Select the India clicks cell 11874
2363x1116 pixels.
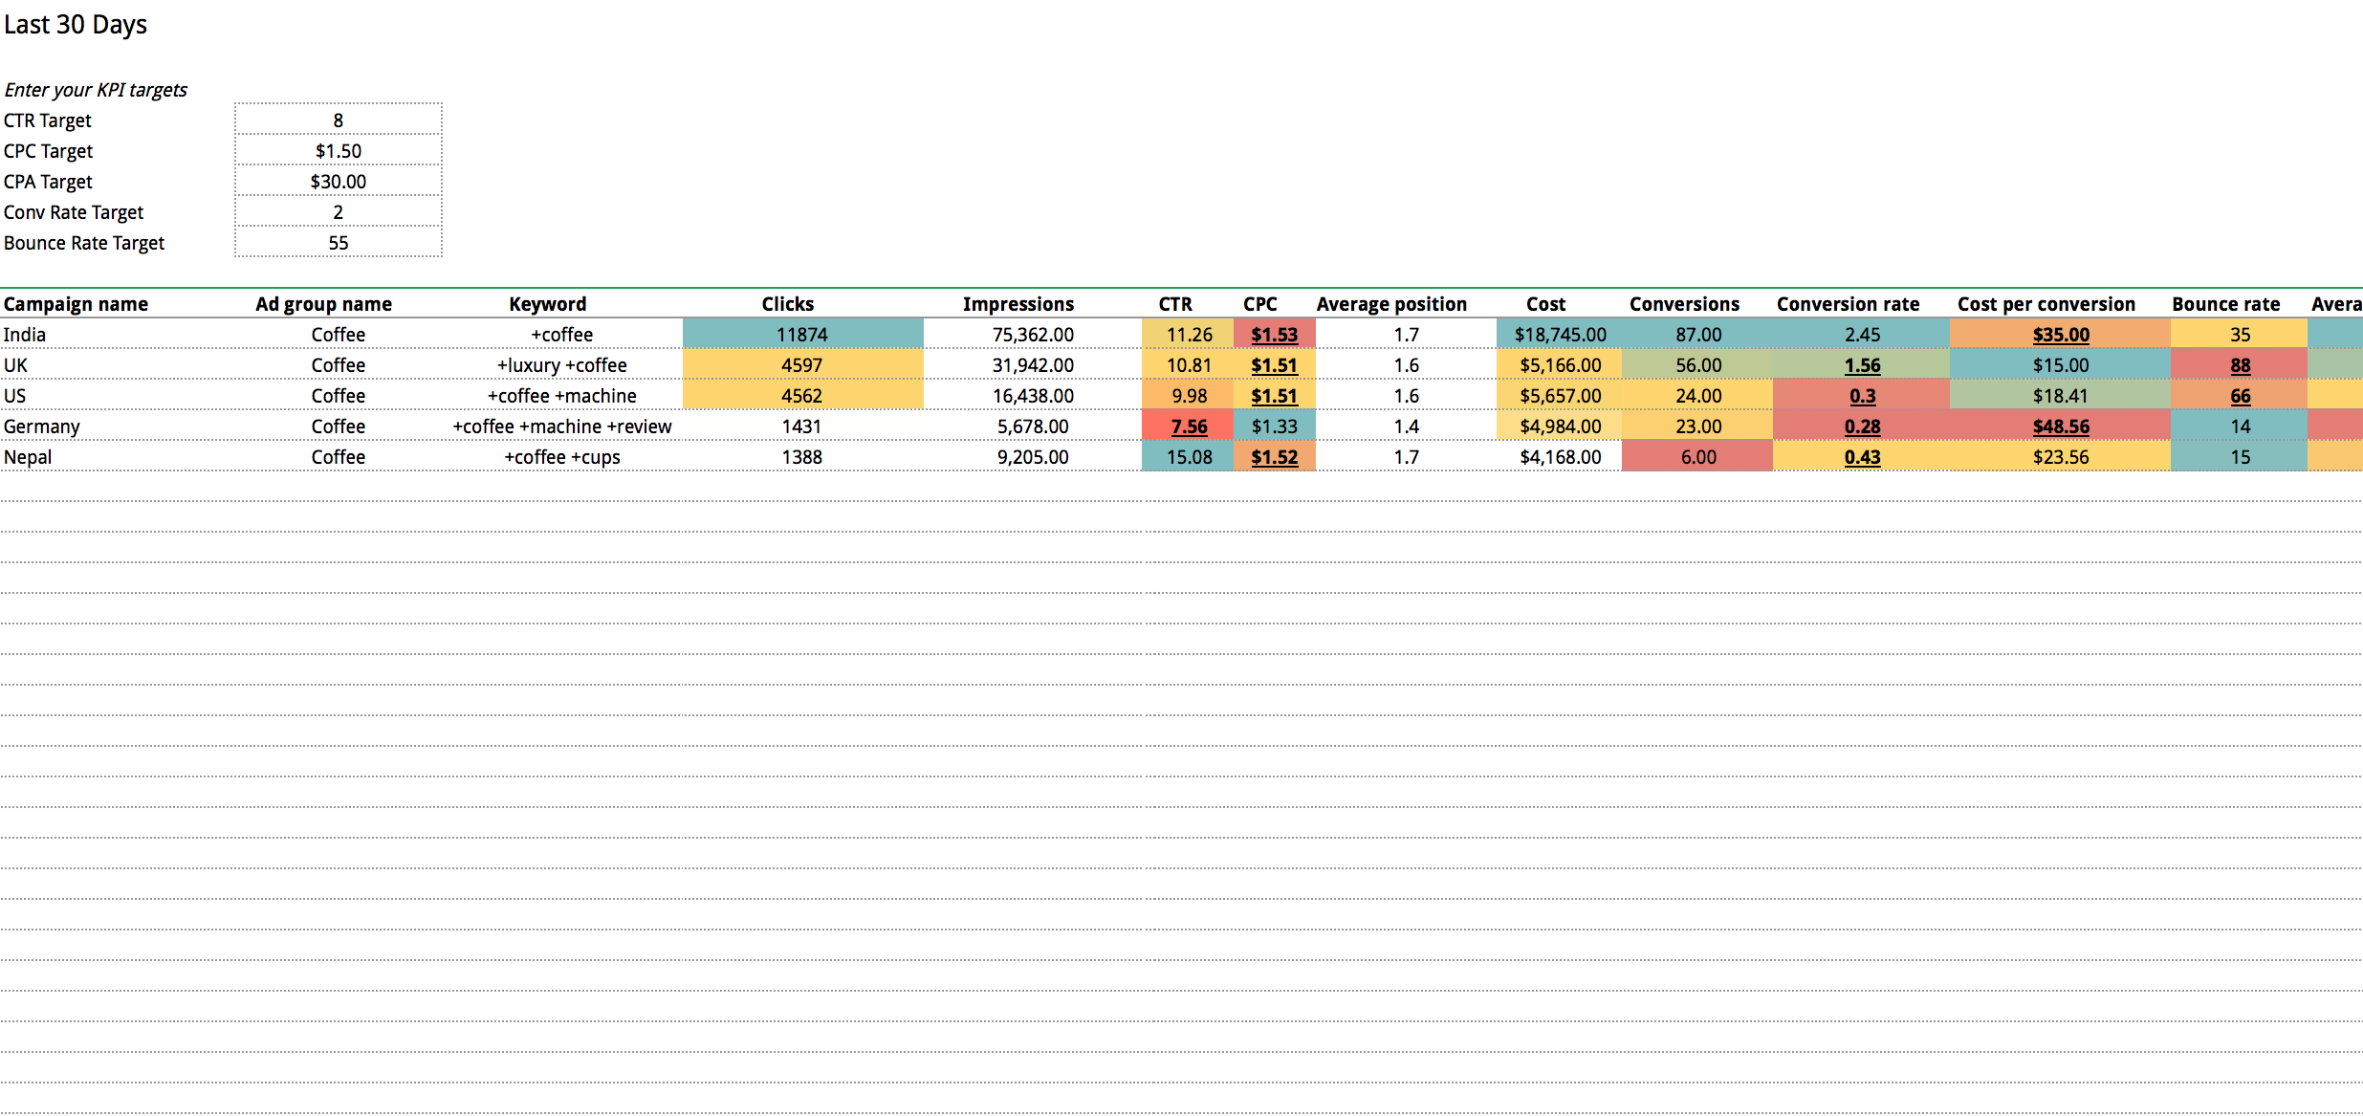[801, 335]
